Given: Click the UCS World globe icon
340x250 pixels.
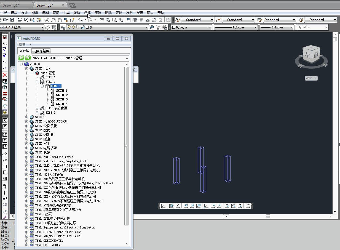Looking at the screenshot, I should [x=171, y=206].
